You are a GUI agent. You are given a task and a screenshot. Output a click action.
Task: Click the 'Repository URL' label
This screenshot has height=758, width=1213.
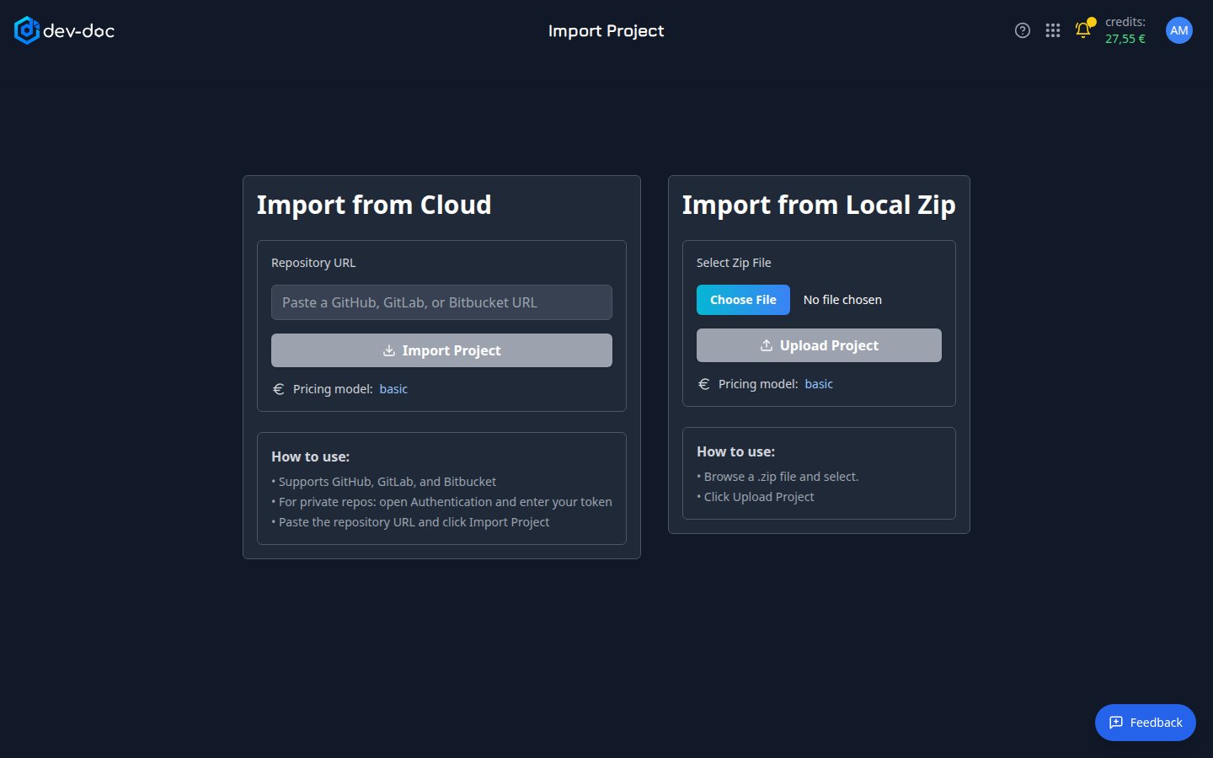(x=313, y=263)
